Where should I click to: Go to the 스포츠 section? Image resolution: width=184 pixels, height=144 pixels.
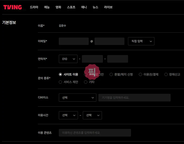[71, 7]
